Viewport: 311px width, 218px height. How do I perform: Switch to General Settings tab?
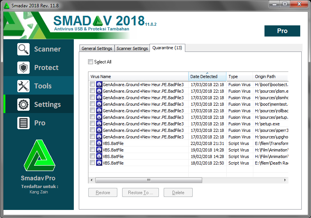click(97, 48)
